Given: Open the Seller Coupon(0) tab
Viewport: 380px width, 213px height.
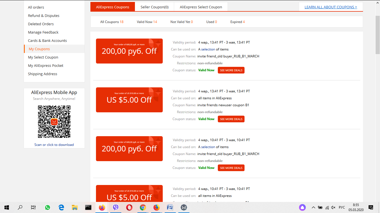Looking at the screenshot, I should coord(154,7).
